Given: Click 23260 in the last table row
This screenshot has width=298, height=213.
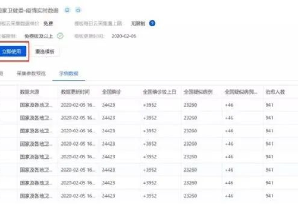Looking at the screenshot, I should click(x=190, y=196).
